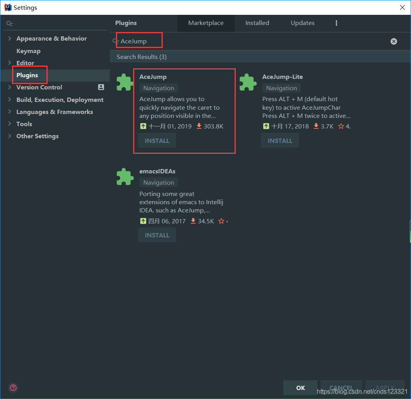Switch to the Updates tab

point(302,23)
